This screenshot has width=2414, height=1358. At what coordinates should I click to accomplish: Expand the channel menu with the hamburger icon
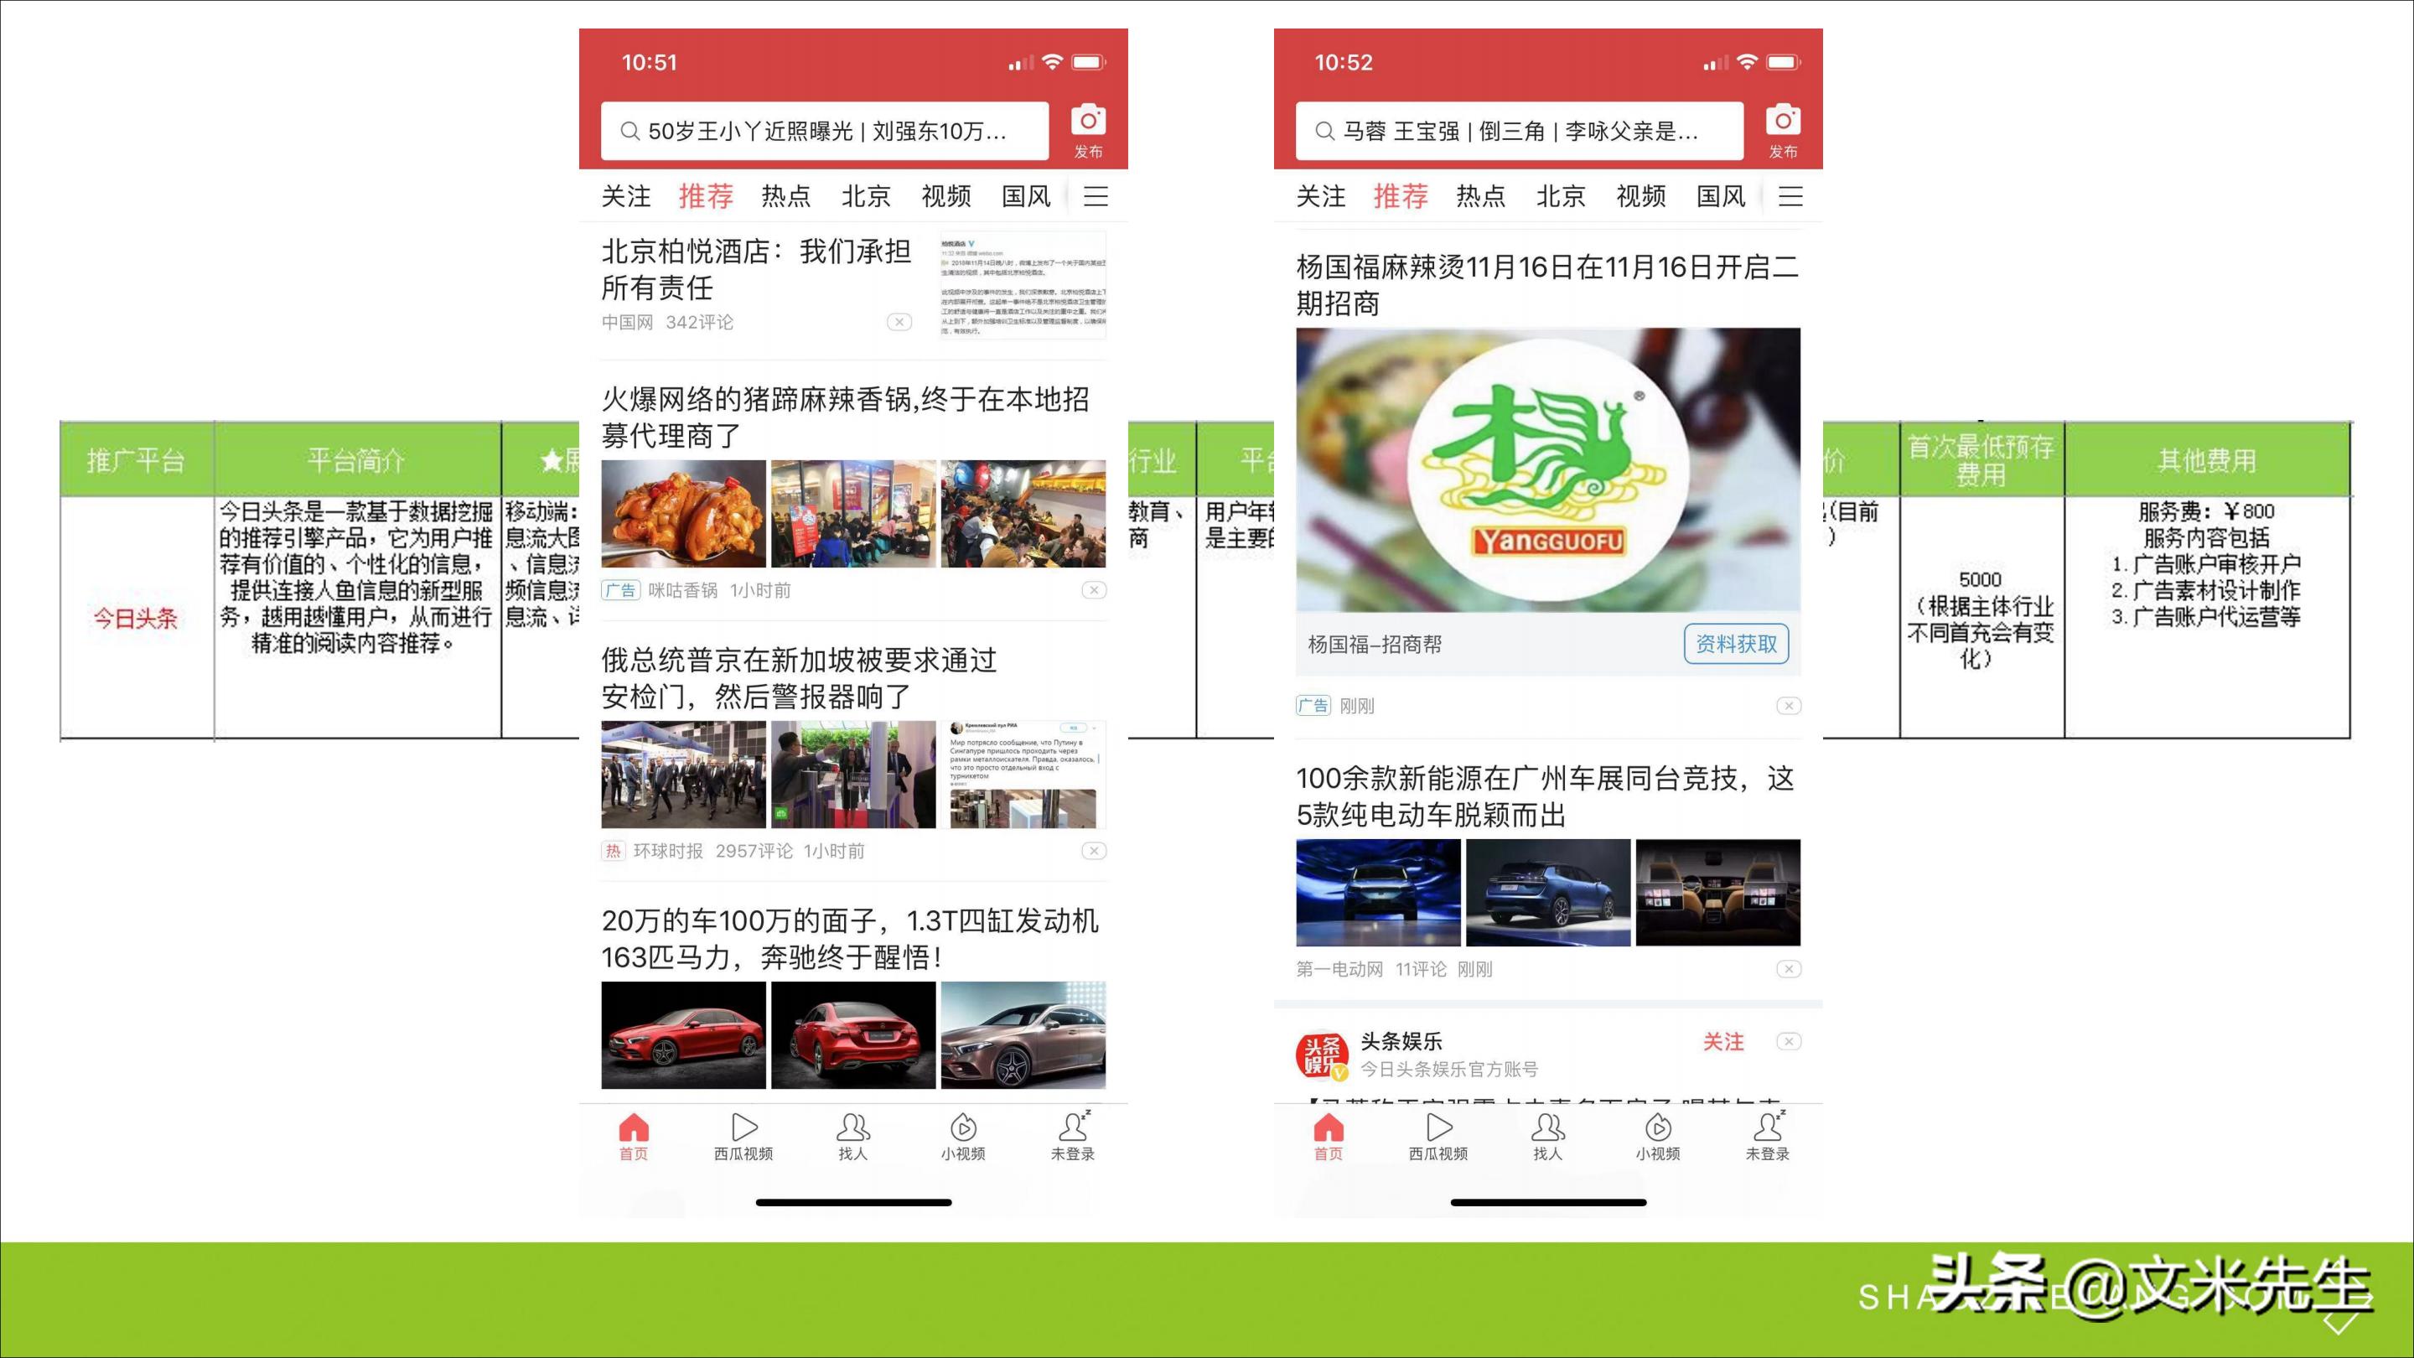tap(1095, 196)
